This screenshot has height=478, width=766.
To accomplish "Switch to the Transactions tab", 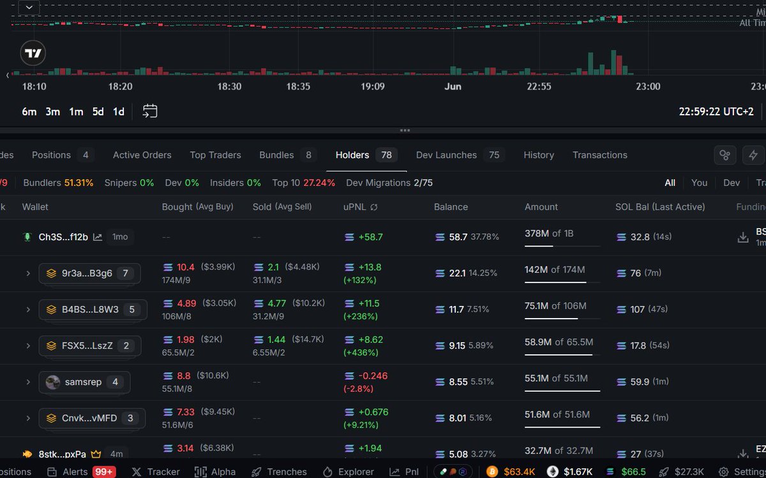I will pyautogui.click(x=600, y=155).
